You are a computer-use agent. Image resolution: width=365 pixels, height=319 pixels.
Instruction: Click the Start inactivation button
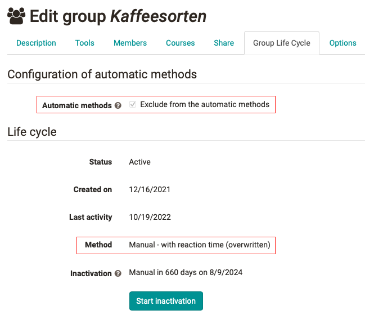pos(166,301)
